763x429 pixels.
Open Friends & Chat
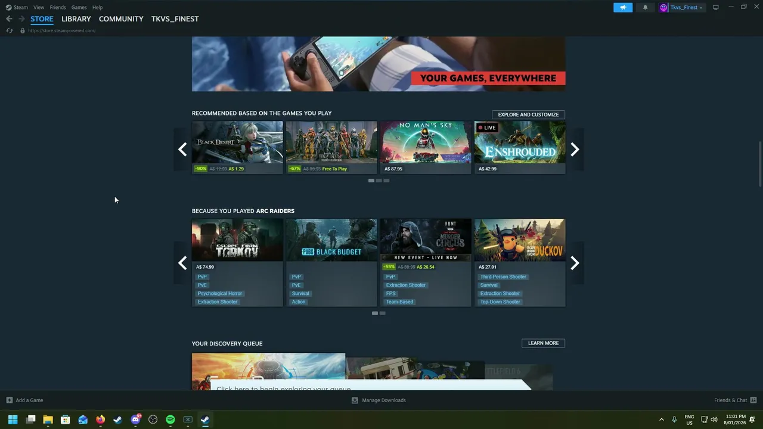pos(735,400)
